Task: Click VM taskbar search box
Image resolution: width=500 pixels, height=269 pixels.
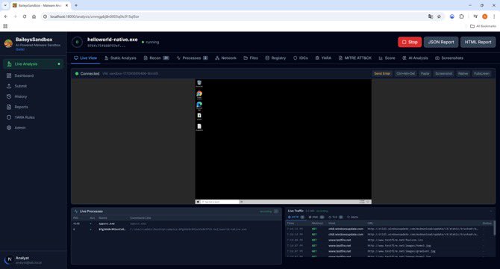Action: [219, 202]
